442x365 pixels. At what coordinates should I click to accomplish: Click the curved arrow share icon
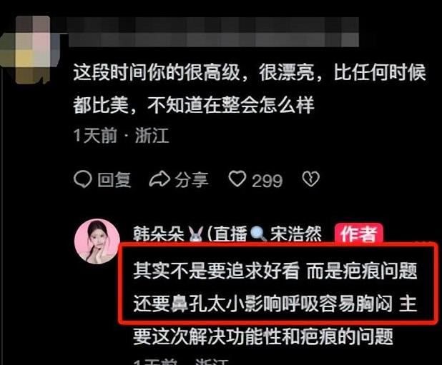pyautogui.click(x=159, y=179)
